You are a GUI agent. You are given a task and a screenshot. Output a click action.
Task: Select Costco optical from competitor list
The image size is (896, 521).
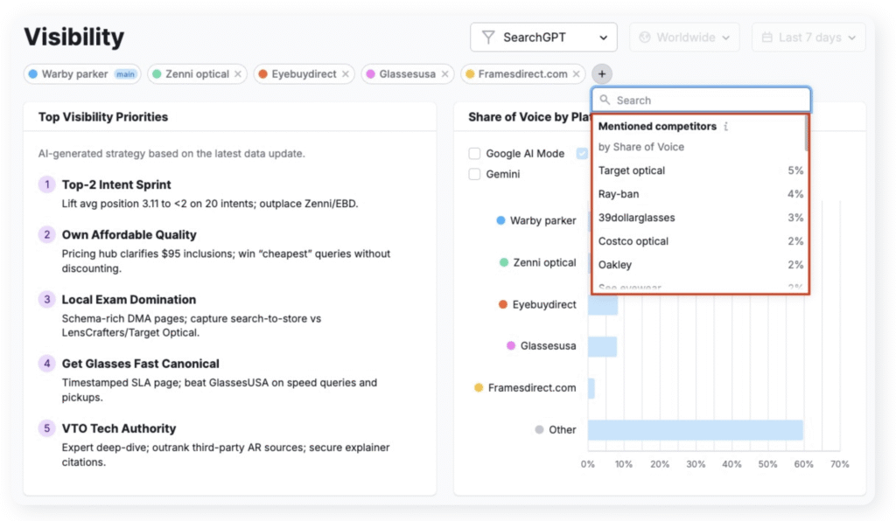point(701,240)
